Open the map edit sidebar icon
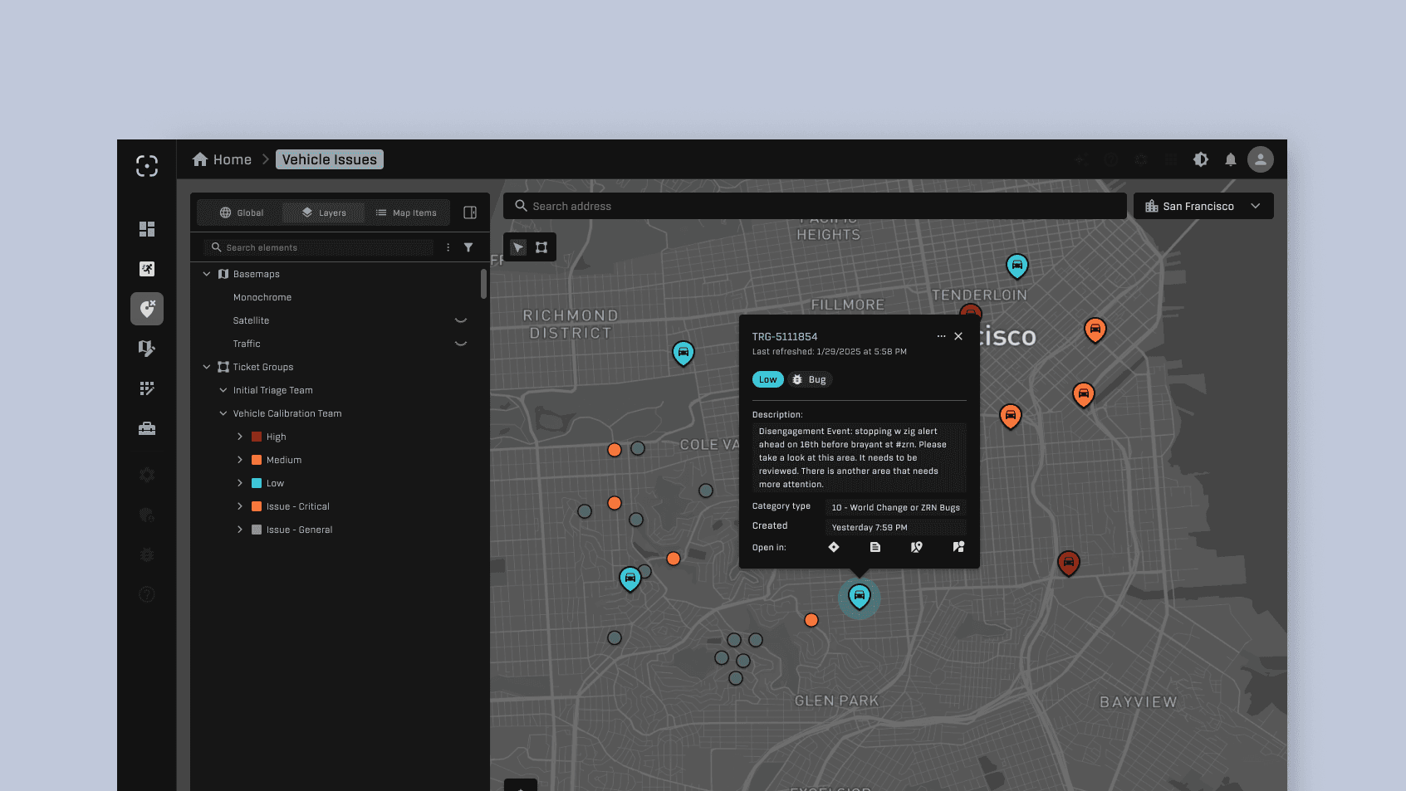This screenshot has height=791, width=1406. coord(147,349)
